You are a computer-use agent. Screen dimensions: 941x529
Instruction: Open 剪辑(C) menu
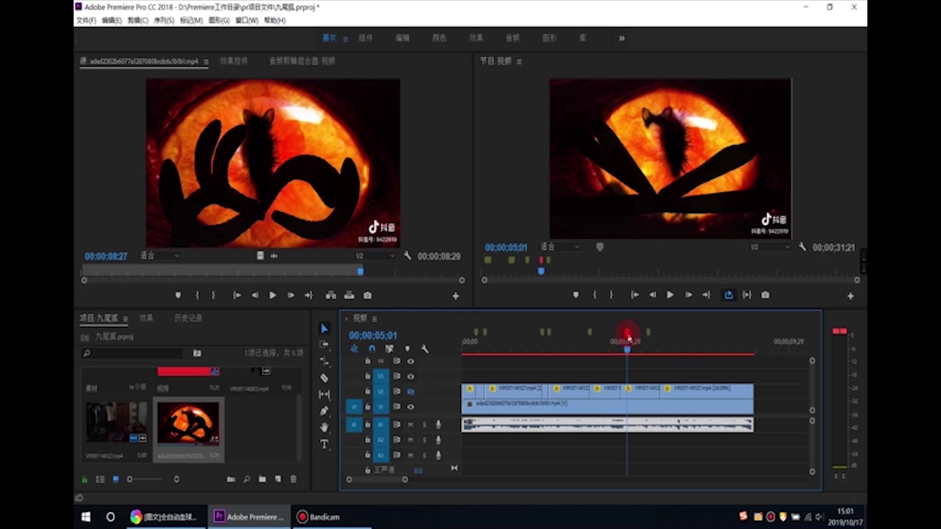click(138, 21)
